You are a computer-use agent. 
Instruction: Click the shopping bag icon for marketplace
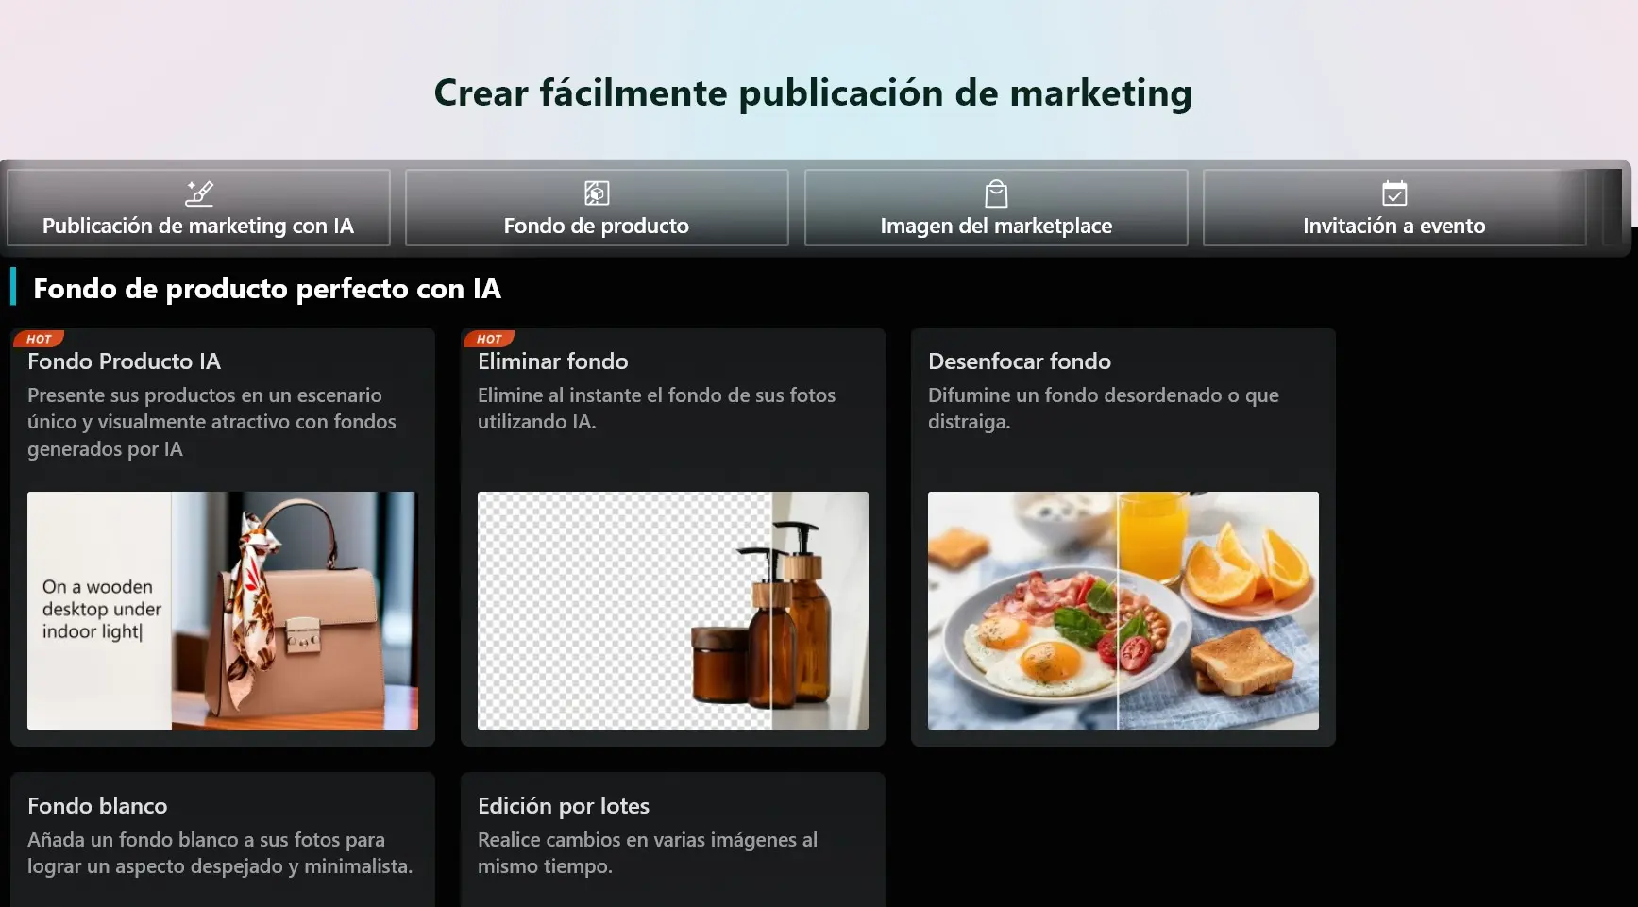996,193
